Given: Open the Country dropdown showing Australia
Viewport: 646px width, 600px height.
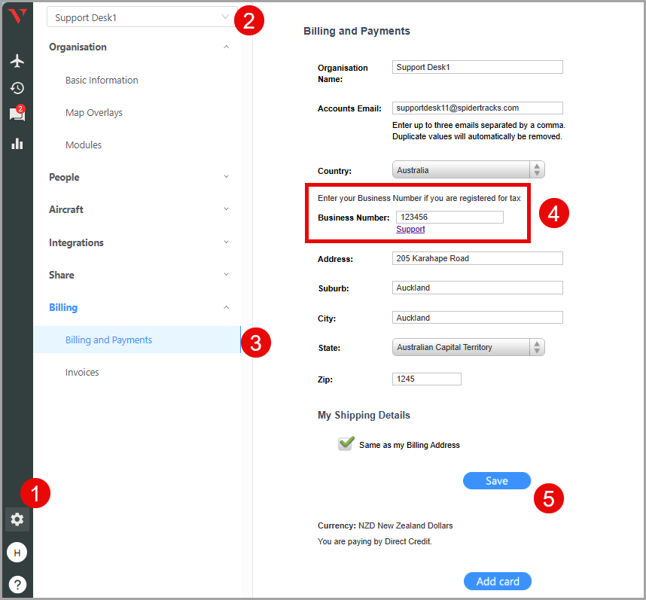Looking at the screenshot, I should [468, 170].
